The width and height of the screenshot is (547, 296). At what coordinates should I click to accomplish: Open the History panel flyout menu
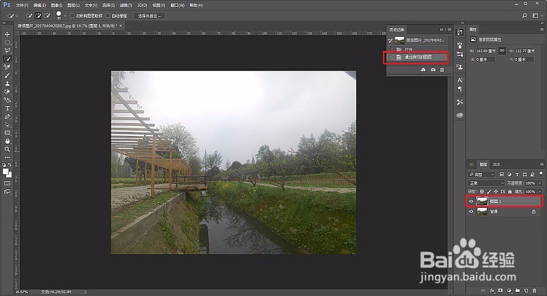pyautogui.click(x=450, y=29)
